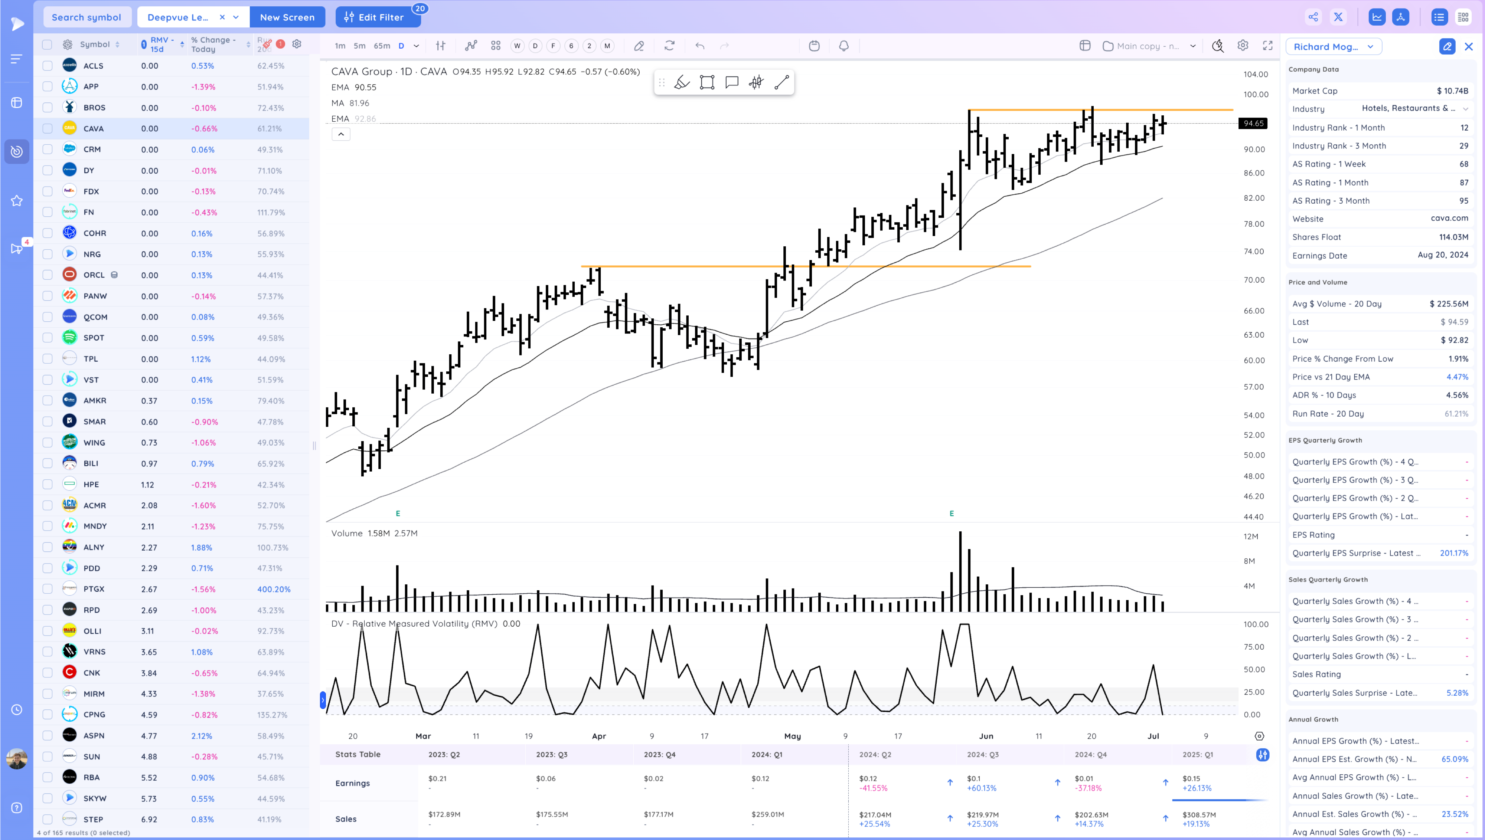Image resolution: width=1485 pixels, height=840 pixels.
Task: Expand the Industry row chevron
Action: [1465, 108]
